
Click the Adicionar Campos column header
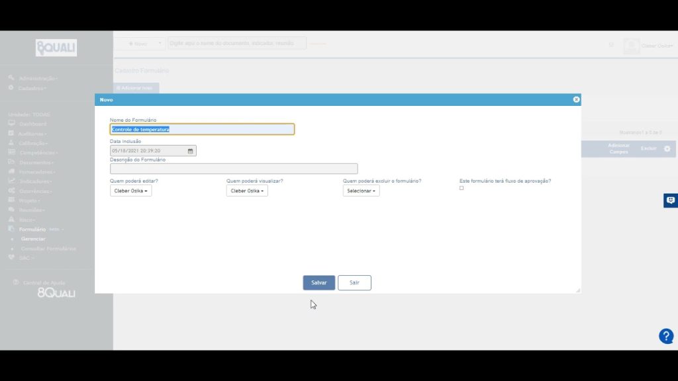pos(619,149)
